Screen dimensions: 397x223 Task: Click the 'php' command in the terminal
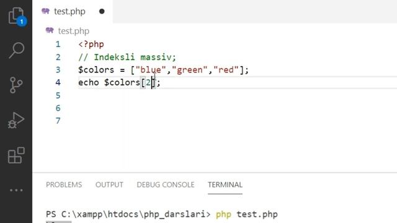(x=223, y=215)
